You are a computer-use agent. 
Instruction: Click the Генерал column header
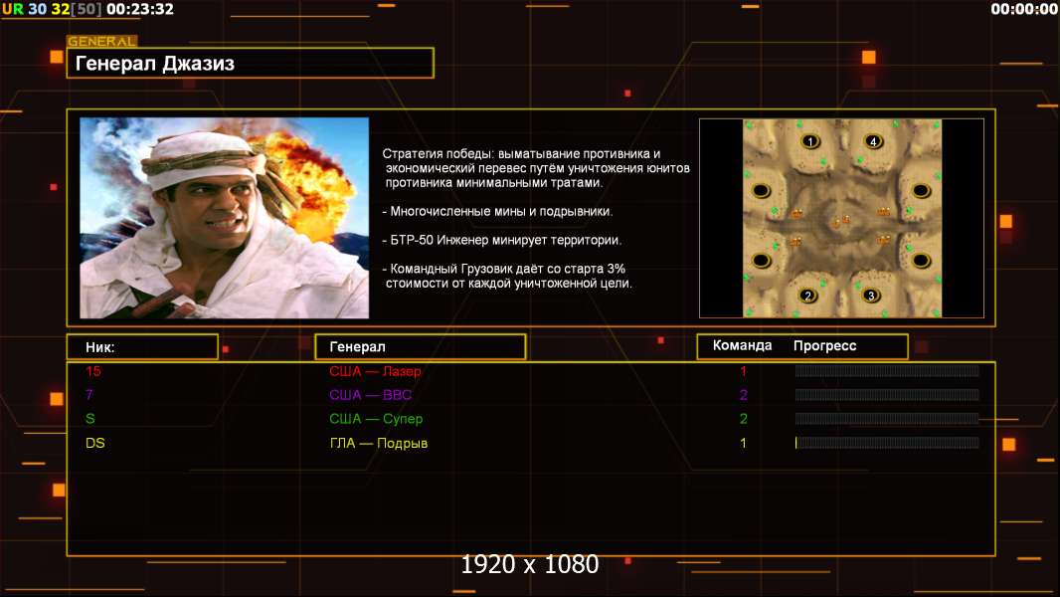click(421, 347)
